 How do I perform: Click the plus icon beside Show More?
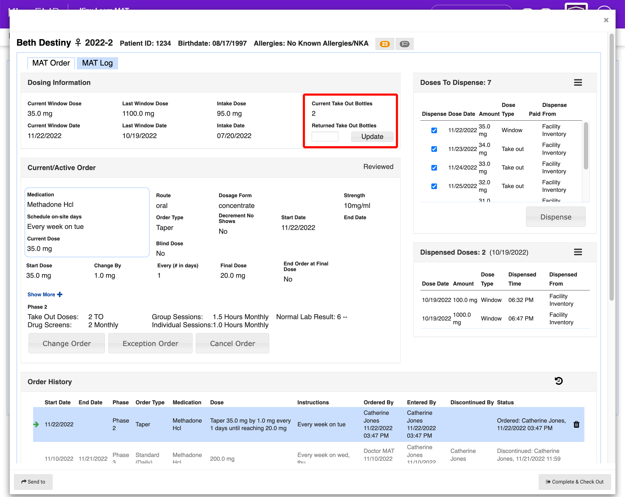click(x=60, y=294)
